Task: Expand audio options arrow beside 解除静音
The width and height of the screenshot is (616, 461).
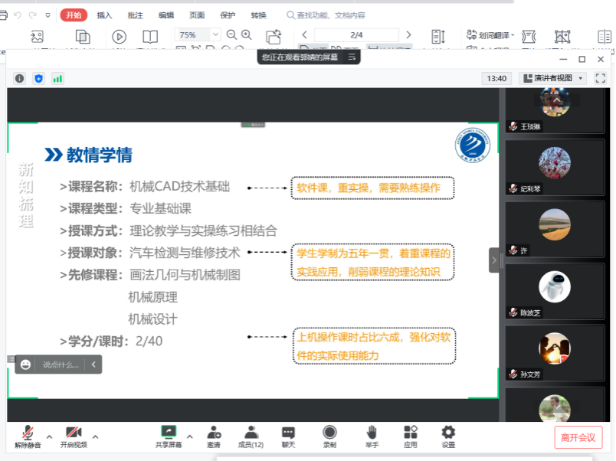Action: point(50,437)
